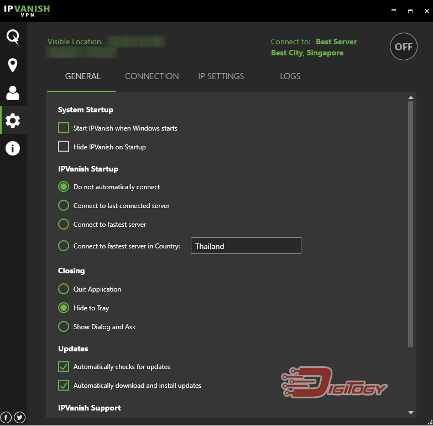433x426 pixels.
Task: Click the scrollbar down arrow
Action: click(411, 413)
